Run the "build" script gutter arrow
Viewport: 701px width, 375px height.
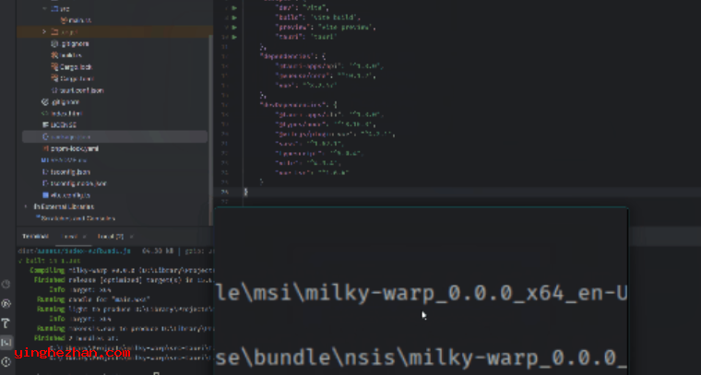(234, 18)
